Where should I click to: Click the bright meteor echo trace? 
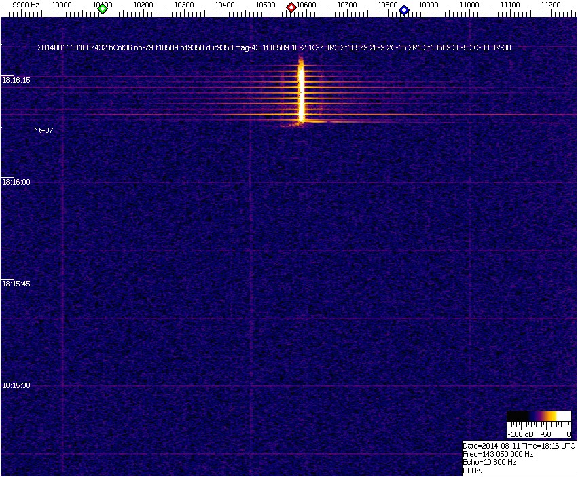pos(301,92)
